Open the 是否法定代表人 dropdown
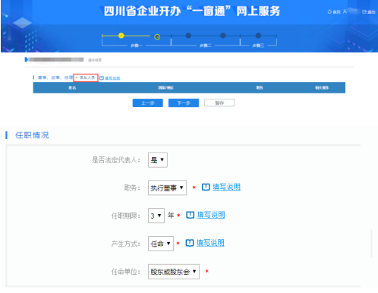The width and height of the screenshot is (378, 293). coord(158,159)
